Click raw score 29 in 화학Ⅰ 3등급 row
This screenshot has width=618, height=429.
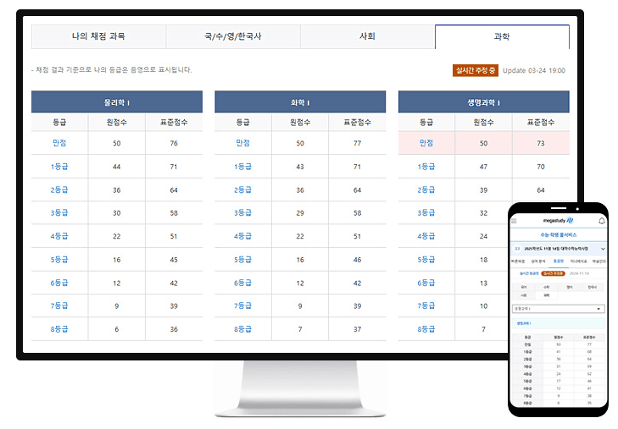click(300, 213)
